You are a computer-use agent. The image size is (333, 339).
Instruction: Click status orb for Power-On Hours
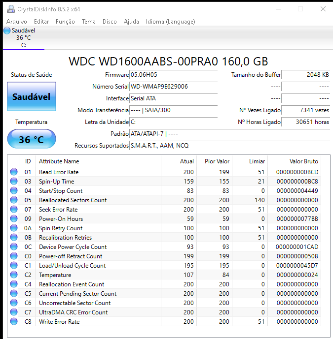(14, 218)
